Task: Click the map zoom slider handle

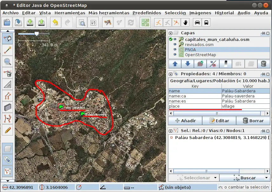Action: click(x=36, y=34)
